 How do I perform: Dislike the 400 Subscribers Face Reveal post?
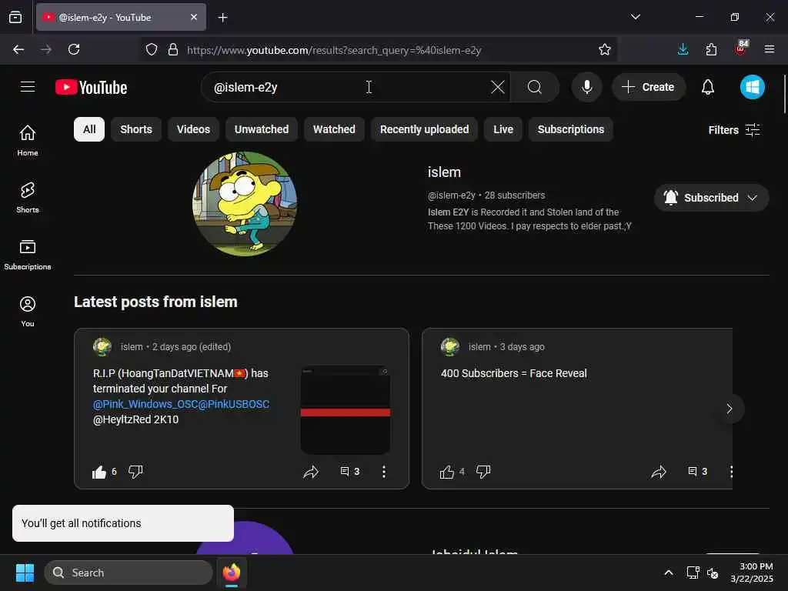click(483, 472)
